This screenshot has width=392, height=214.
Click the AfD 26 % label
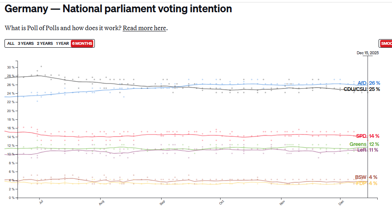pyautogui.click(x=368, y=83)
